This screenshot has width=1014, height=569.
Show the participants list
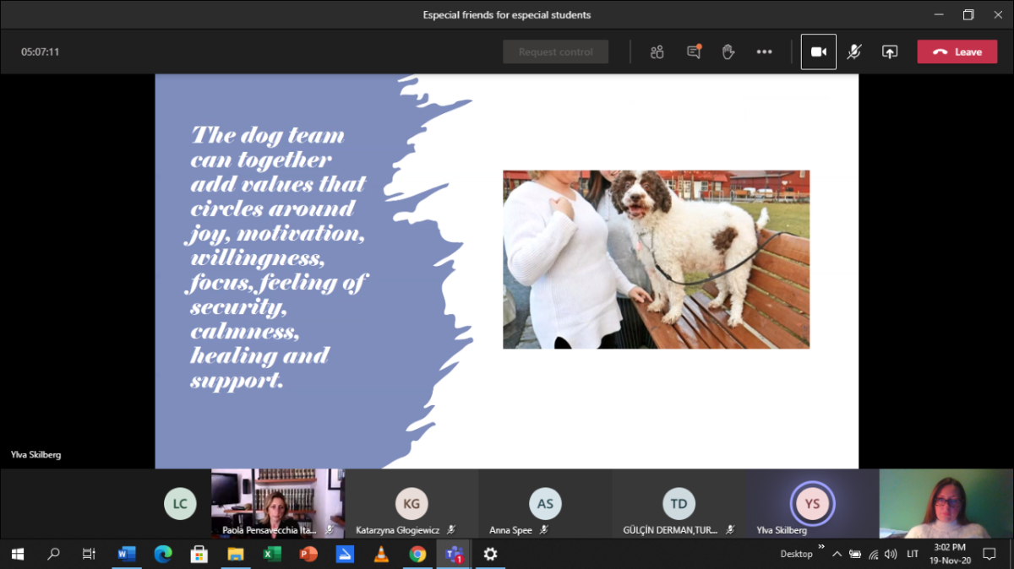pos(657,51)
